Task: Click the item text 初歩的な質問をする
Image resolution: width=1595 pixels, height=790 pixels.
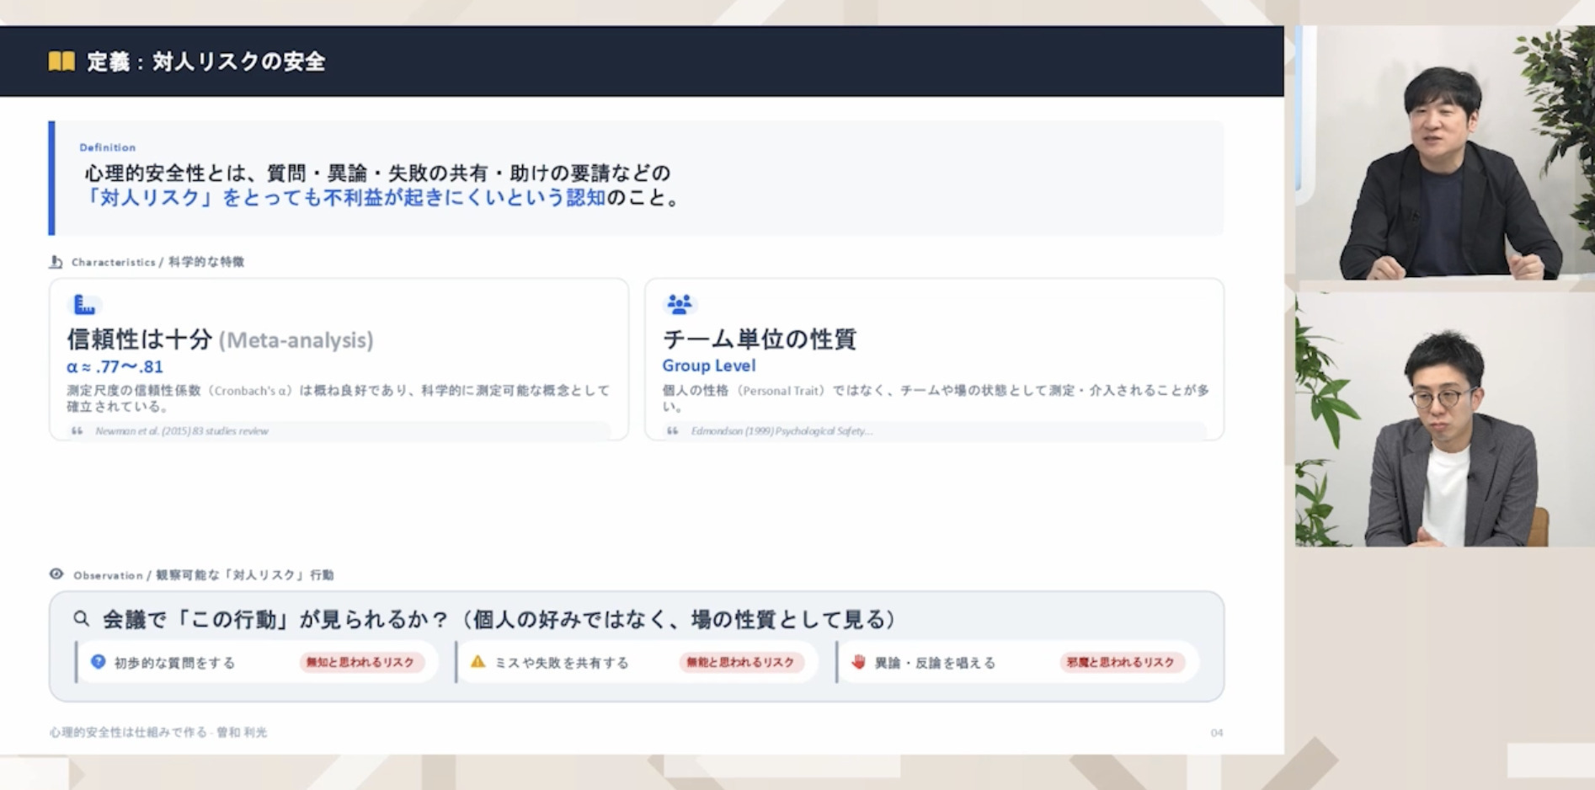Action: 175,663
